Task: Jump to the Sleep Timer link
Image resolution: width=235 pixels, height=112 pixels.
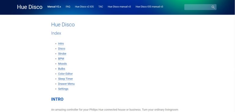Action: (x=65, y=79)
